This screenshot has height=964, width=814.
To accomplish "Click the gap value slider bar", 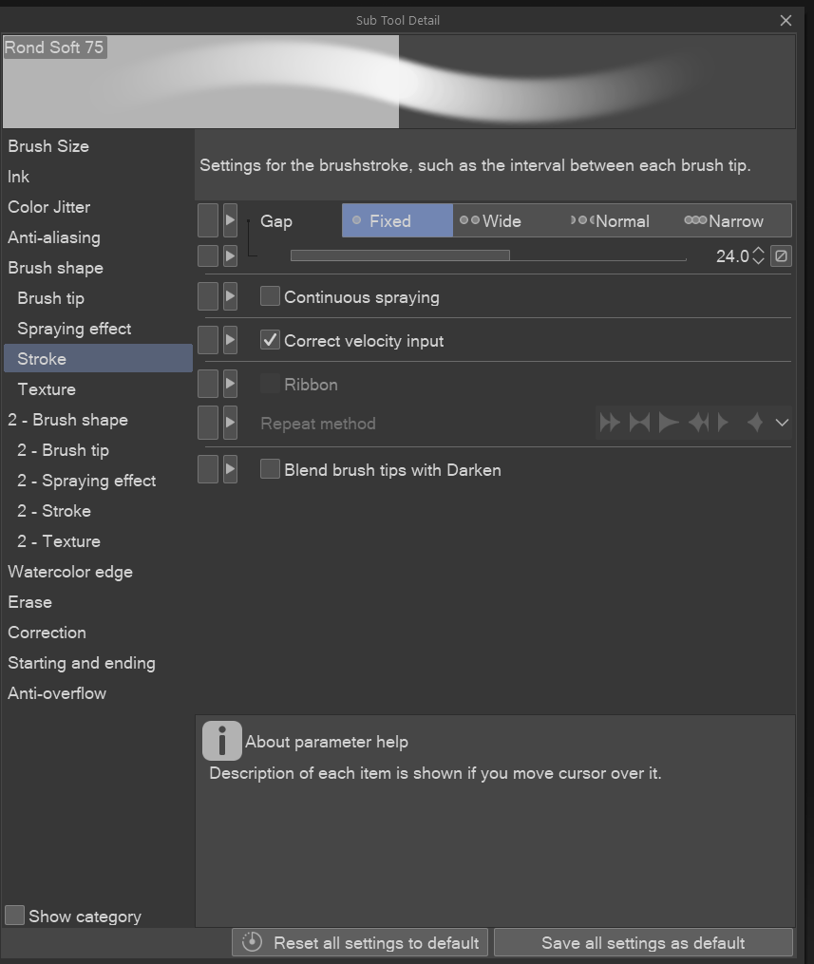I will click(488, 255).
